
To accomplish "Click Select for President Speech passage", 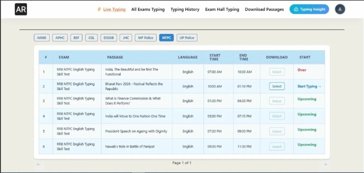I will [x=277, y=132].
